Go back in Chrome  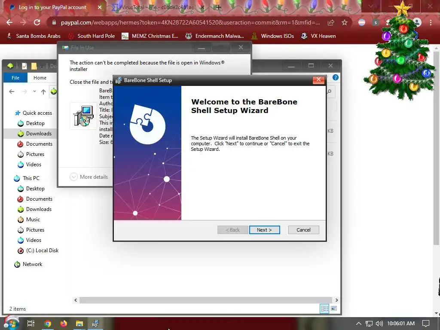[x=9, y=22]
